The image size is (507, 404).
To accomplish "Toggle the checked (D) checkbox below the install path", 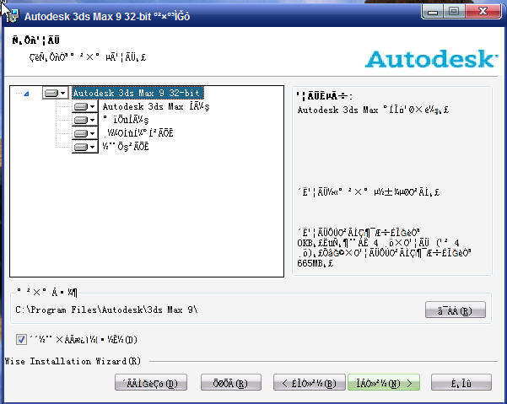I will click(x=21, y=340).
